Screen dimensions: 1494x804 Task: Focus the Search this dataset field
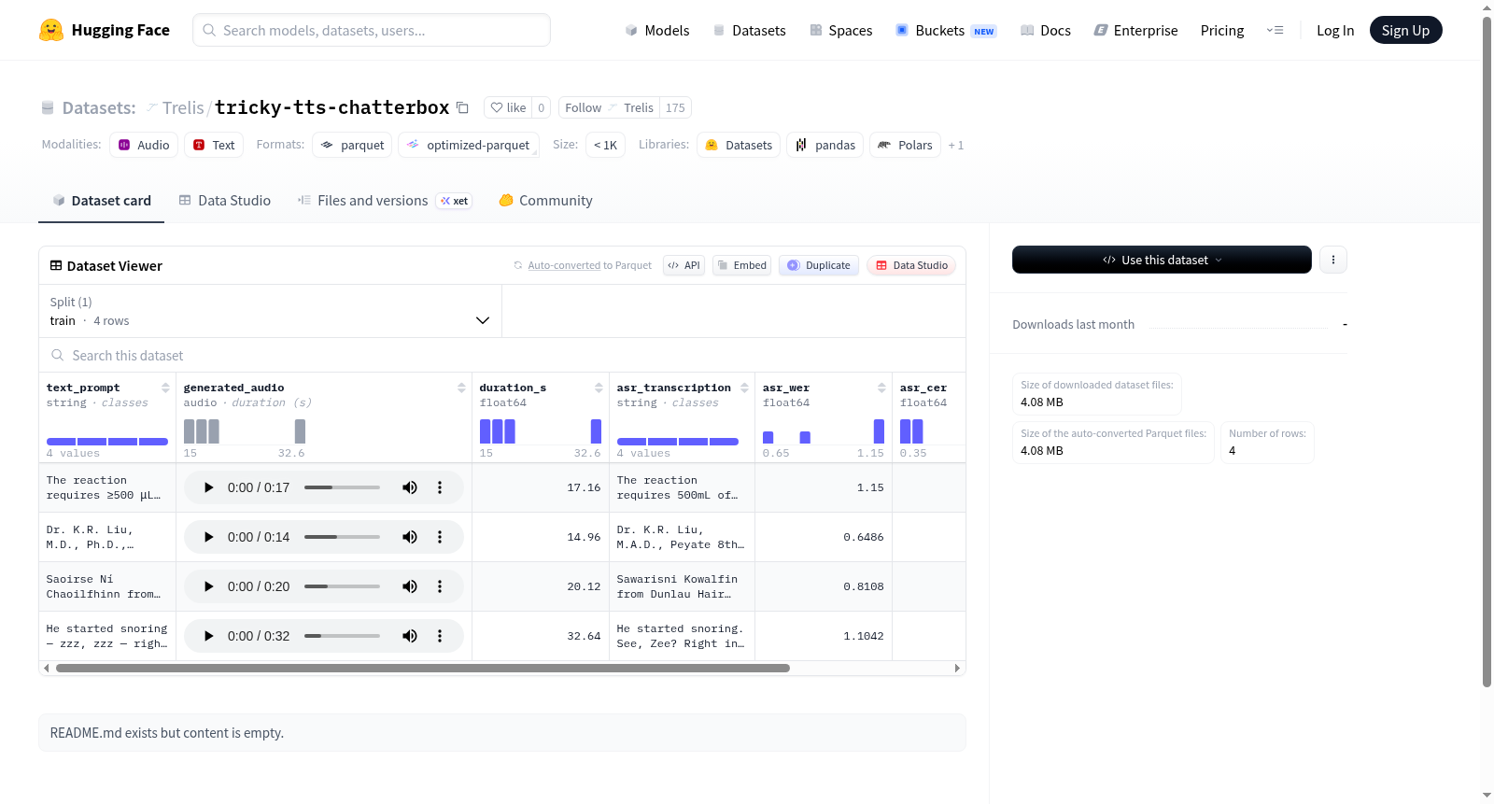pyautogui.click(x=502, y=355)
